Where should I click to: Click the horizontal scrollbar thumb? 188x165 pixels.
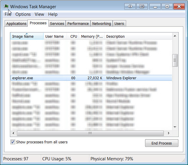90,133
